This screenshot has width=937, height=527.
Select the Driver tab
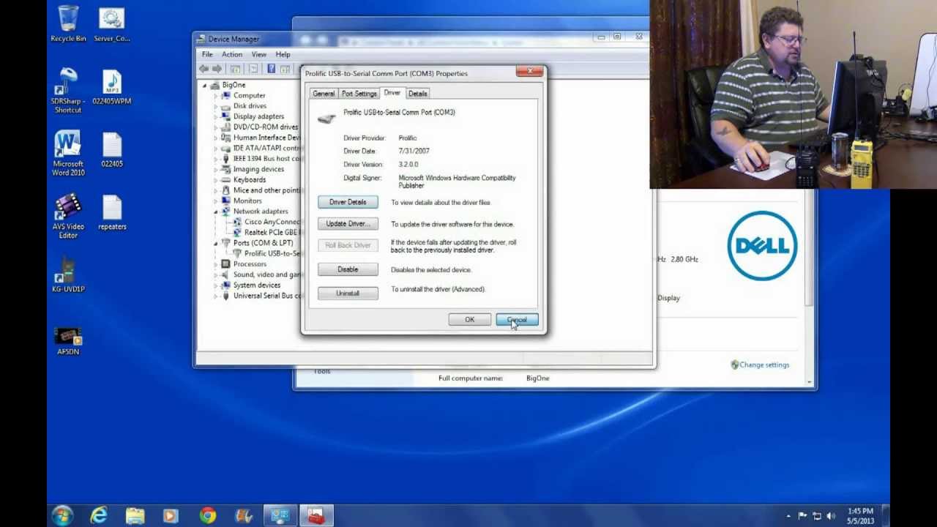pos(392,93)
